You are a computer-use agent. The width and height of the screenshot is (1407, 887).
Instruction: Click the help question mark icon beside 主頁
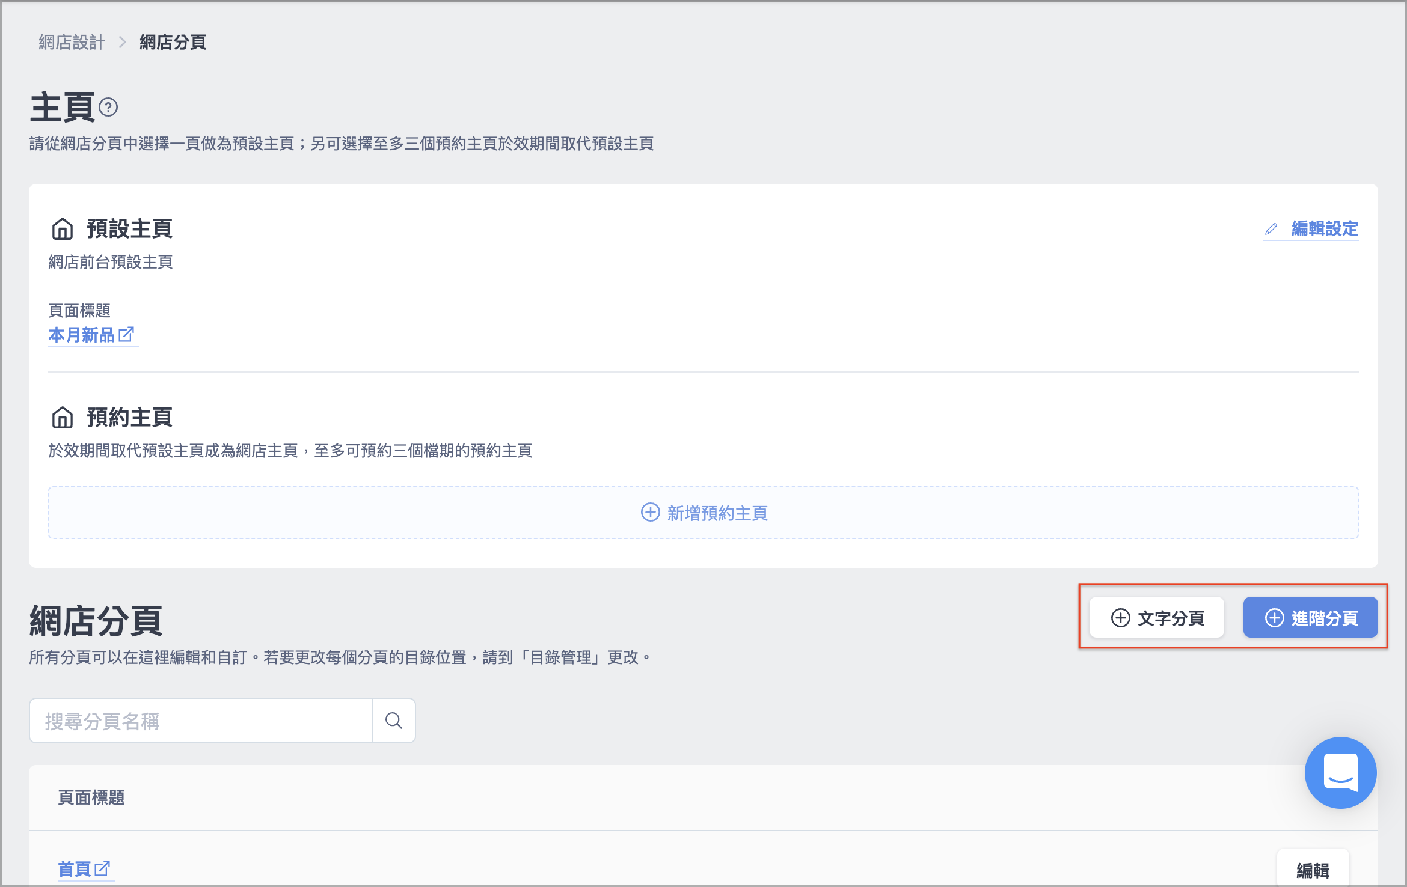(108, 108)
